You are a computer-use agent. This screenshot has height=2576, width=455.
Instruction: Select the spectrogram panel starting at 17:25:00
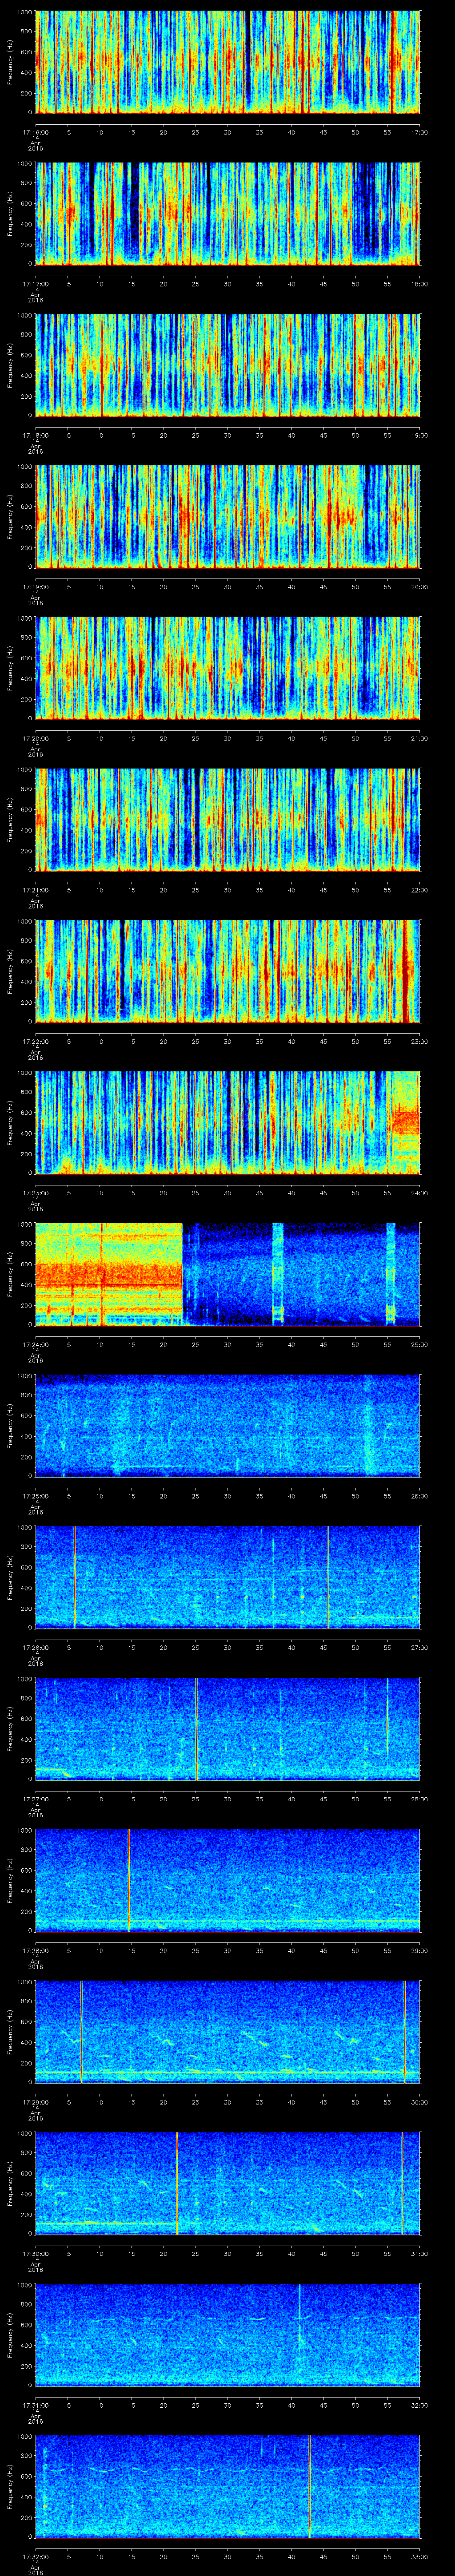click(x=228, y=1425)
